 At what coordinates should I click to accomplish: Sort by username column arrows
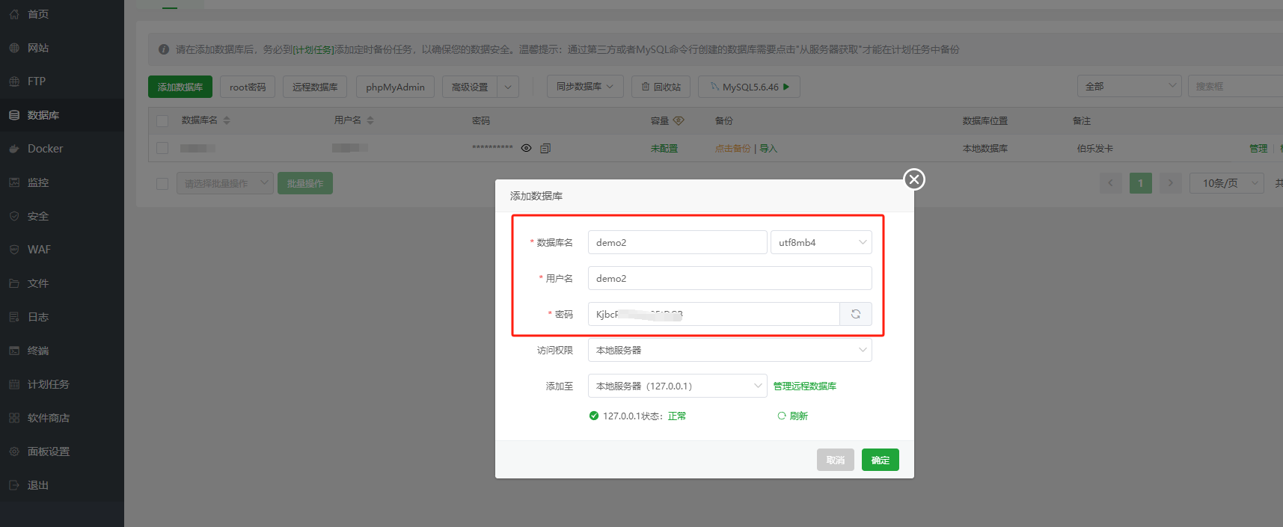point(370,120)
